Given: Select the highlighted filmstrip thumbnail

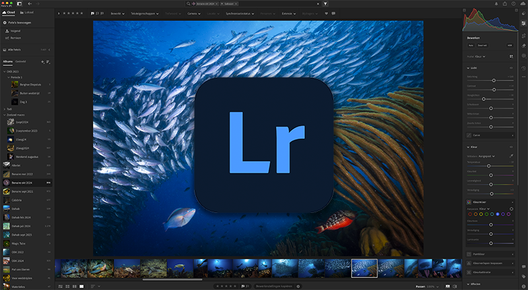Looking at the screenshot, I should (x=364, y=268).
